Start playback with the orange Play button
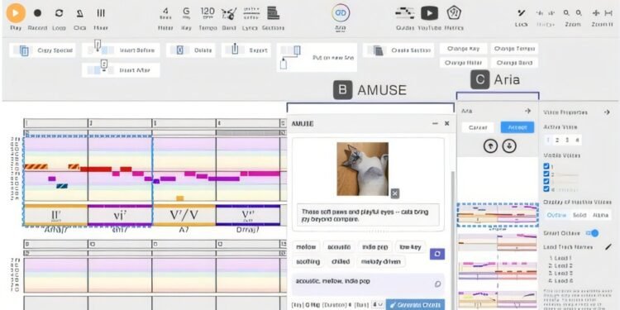This screenshot has width=620, height=310. [x=16, y=13]
